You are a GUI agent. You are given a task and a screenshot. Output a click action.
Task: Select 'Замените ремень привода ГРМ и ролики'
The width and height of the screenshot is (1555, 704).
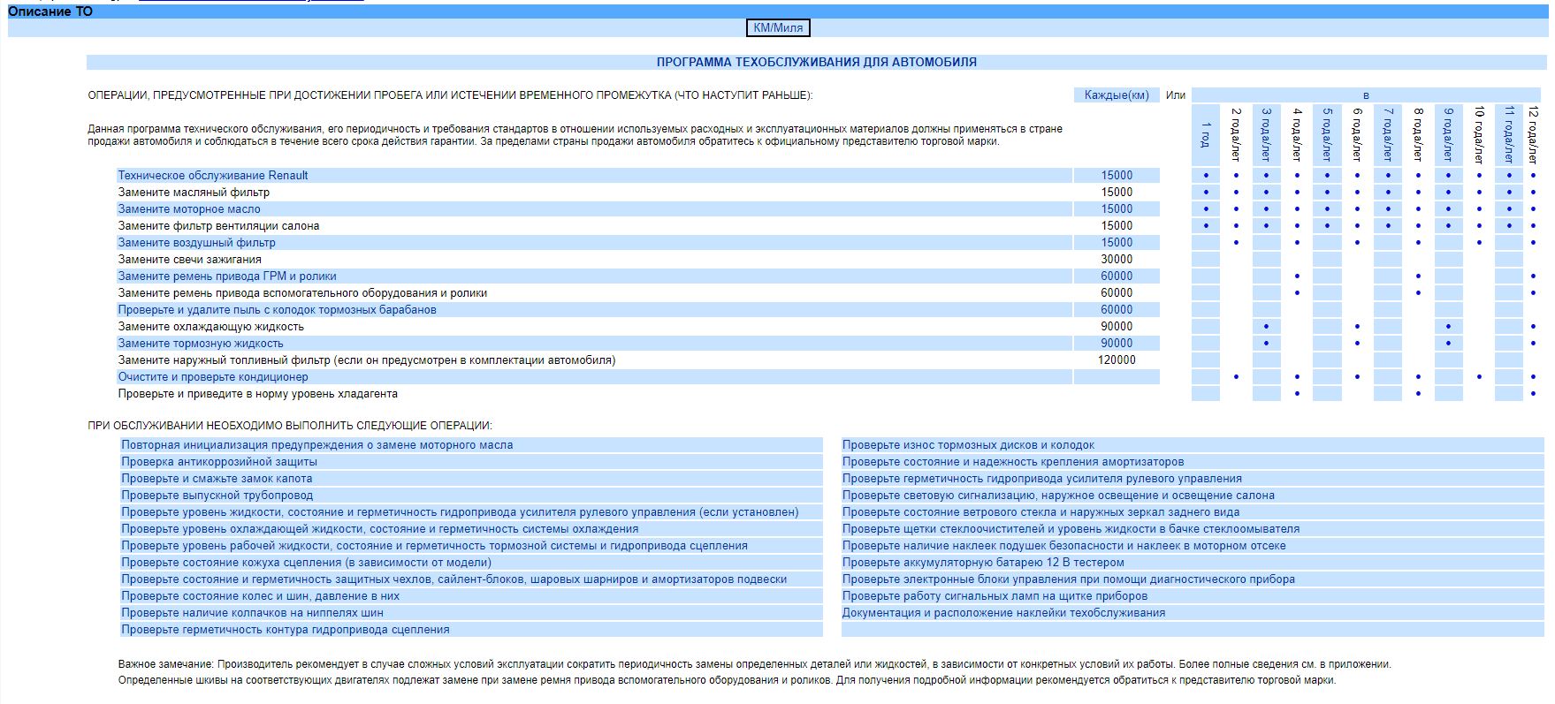[227, 276]
